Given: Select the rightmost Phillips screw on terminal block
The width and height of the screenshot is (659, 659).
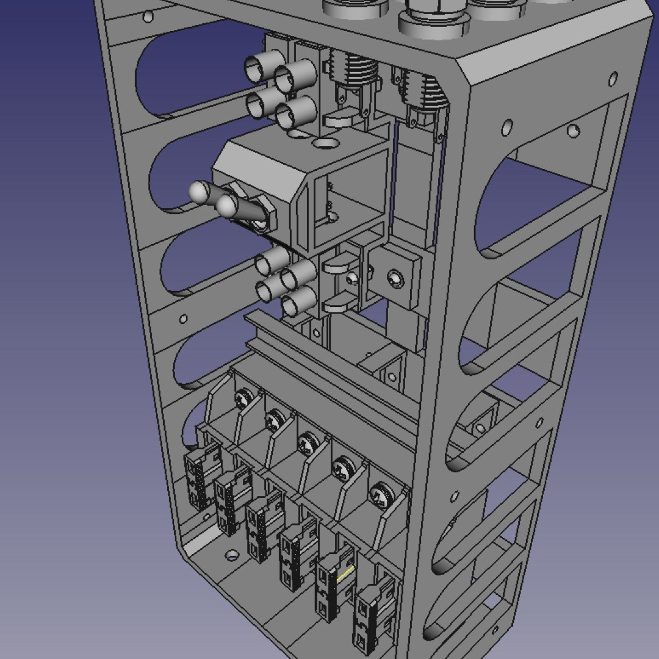Looking at the screenshot, I should coord(381,491).
